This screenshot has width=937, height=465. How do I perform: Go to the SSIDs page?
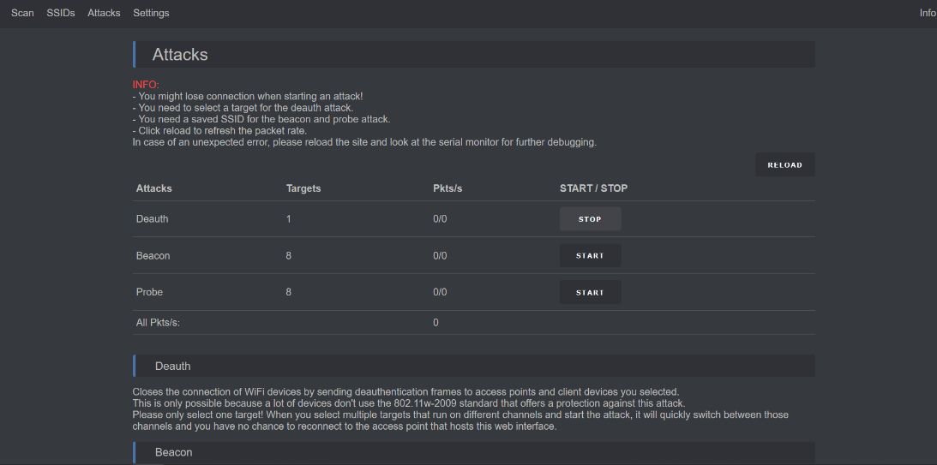tap(61, 13)
